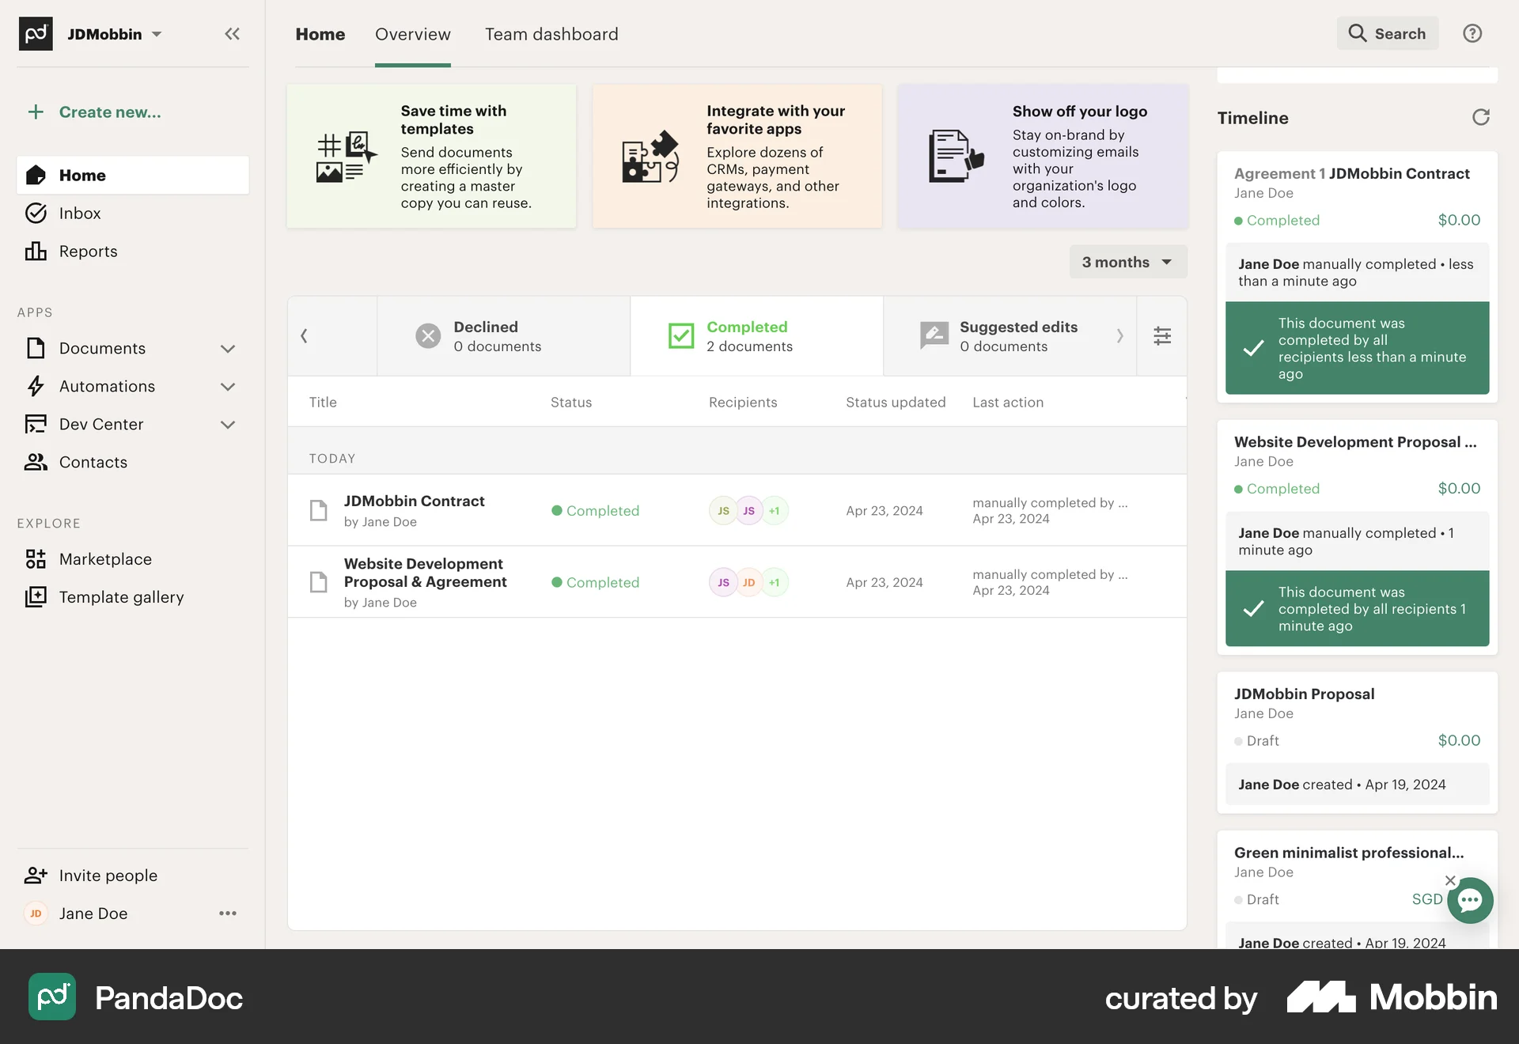Open the help icon in the top bar
The height and width of the screenshot is (1044, 1519).
tap(1472, 33)
